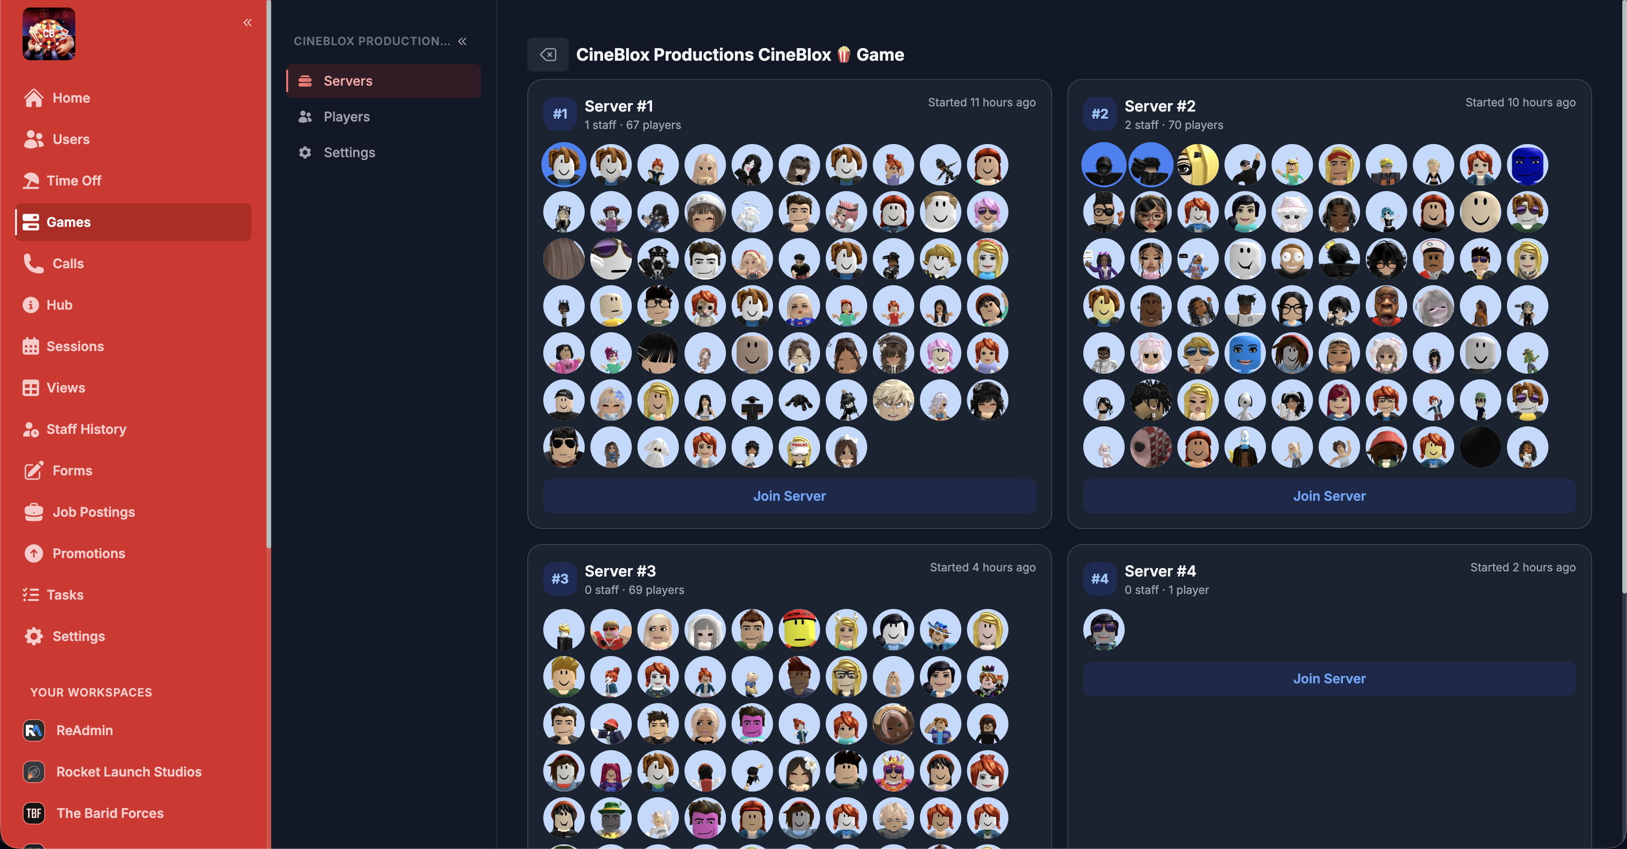
Task: Open Job Postings
Action: [133, 512]
